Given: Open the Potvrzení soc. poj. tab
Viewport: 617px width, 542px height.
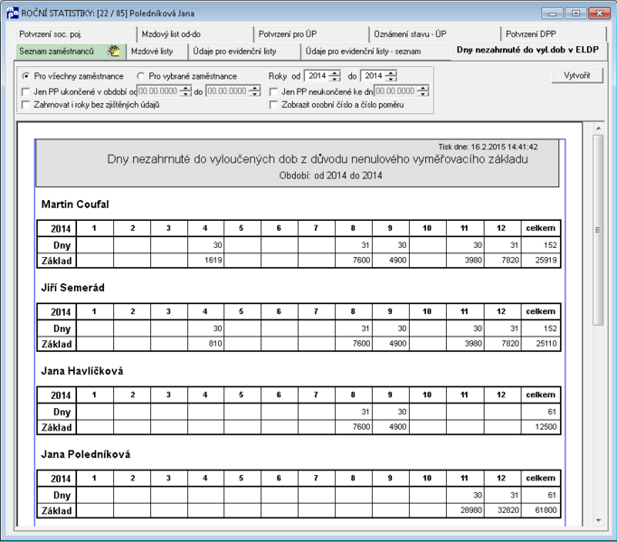Looking at the screenshot, I should (x=76, y=34).
